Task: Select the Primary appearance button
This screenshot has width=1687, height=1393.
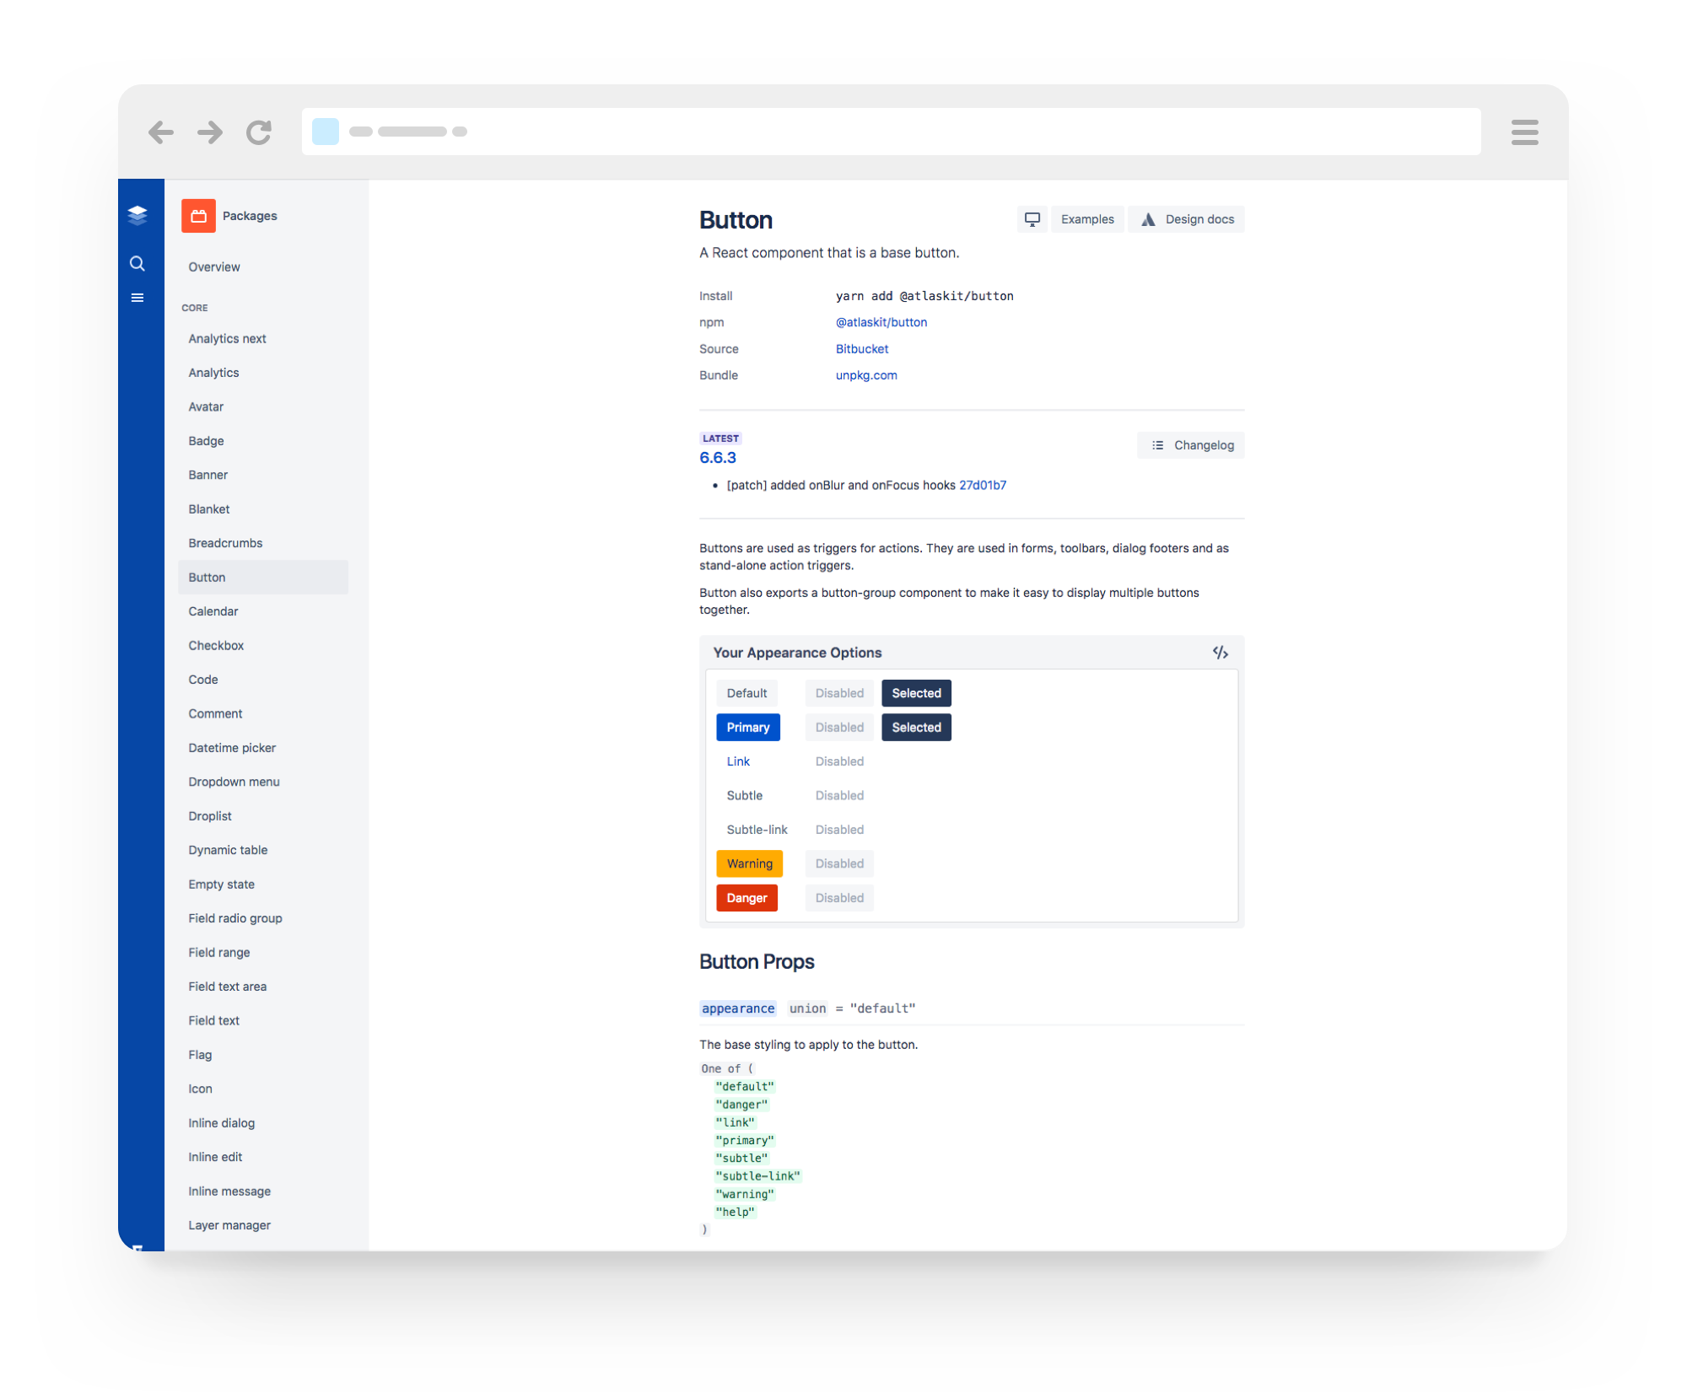Action: pyautogui.click(x=748, y=727)
